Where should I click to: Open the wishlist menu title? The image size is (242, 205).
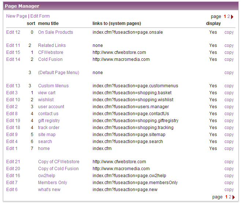(46, 100)
